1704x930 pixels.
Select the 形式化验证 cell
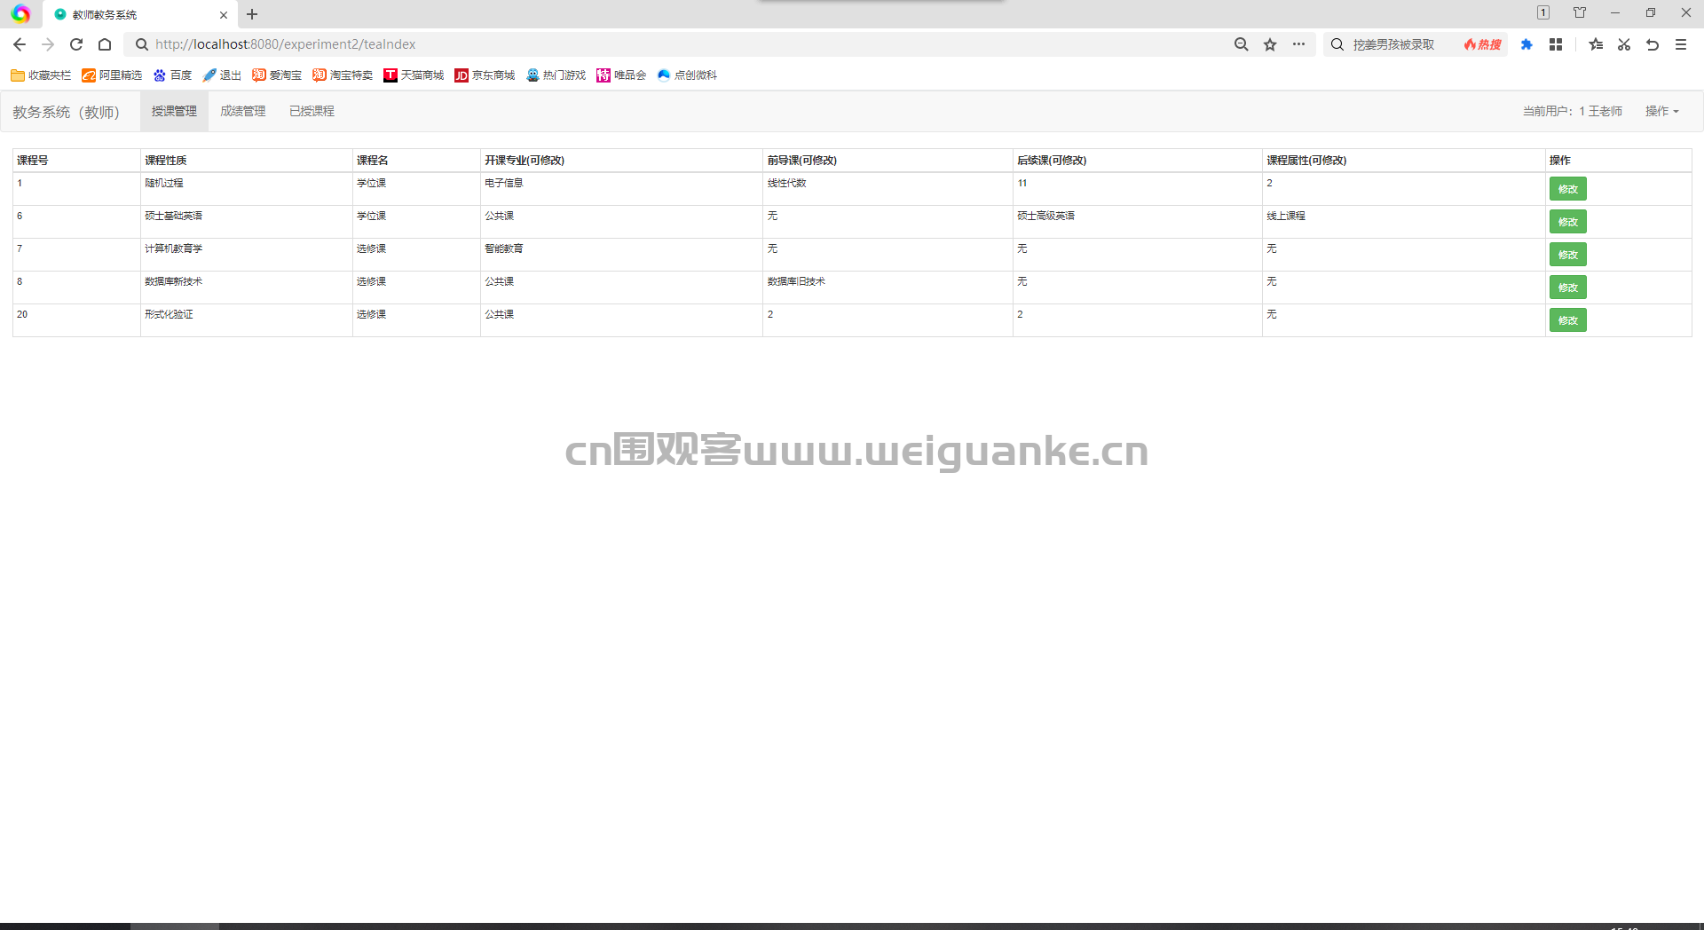point(246,320)
